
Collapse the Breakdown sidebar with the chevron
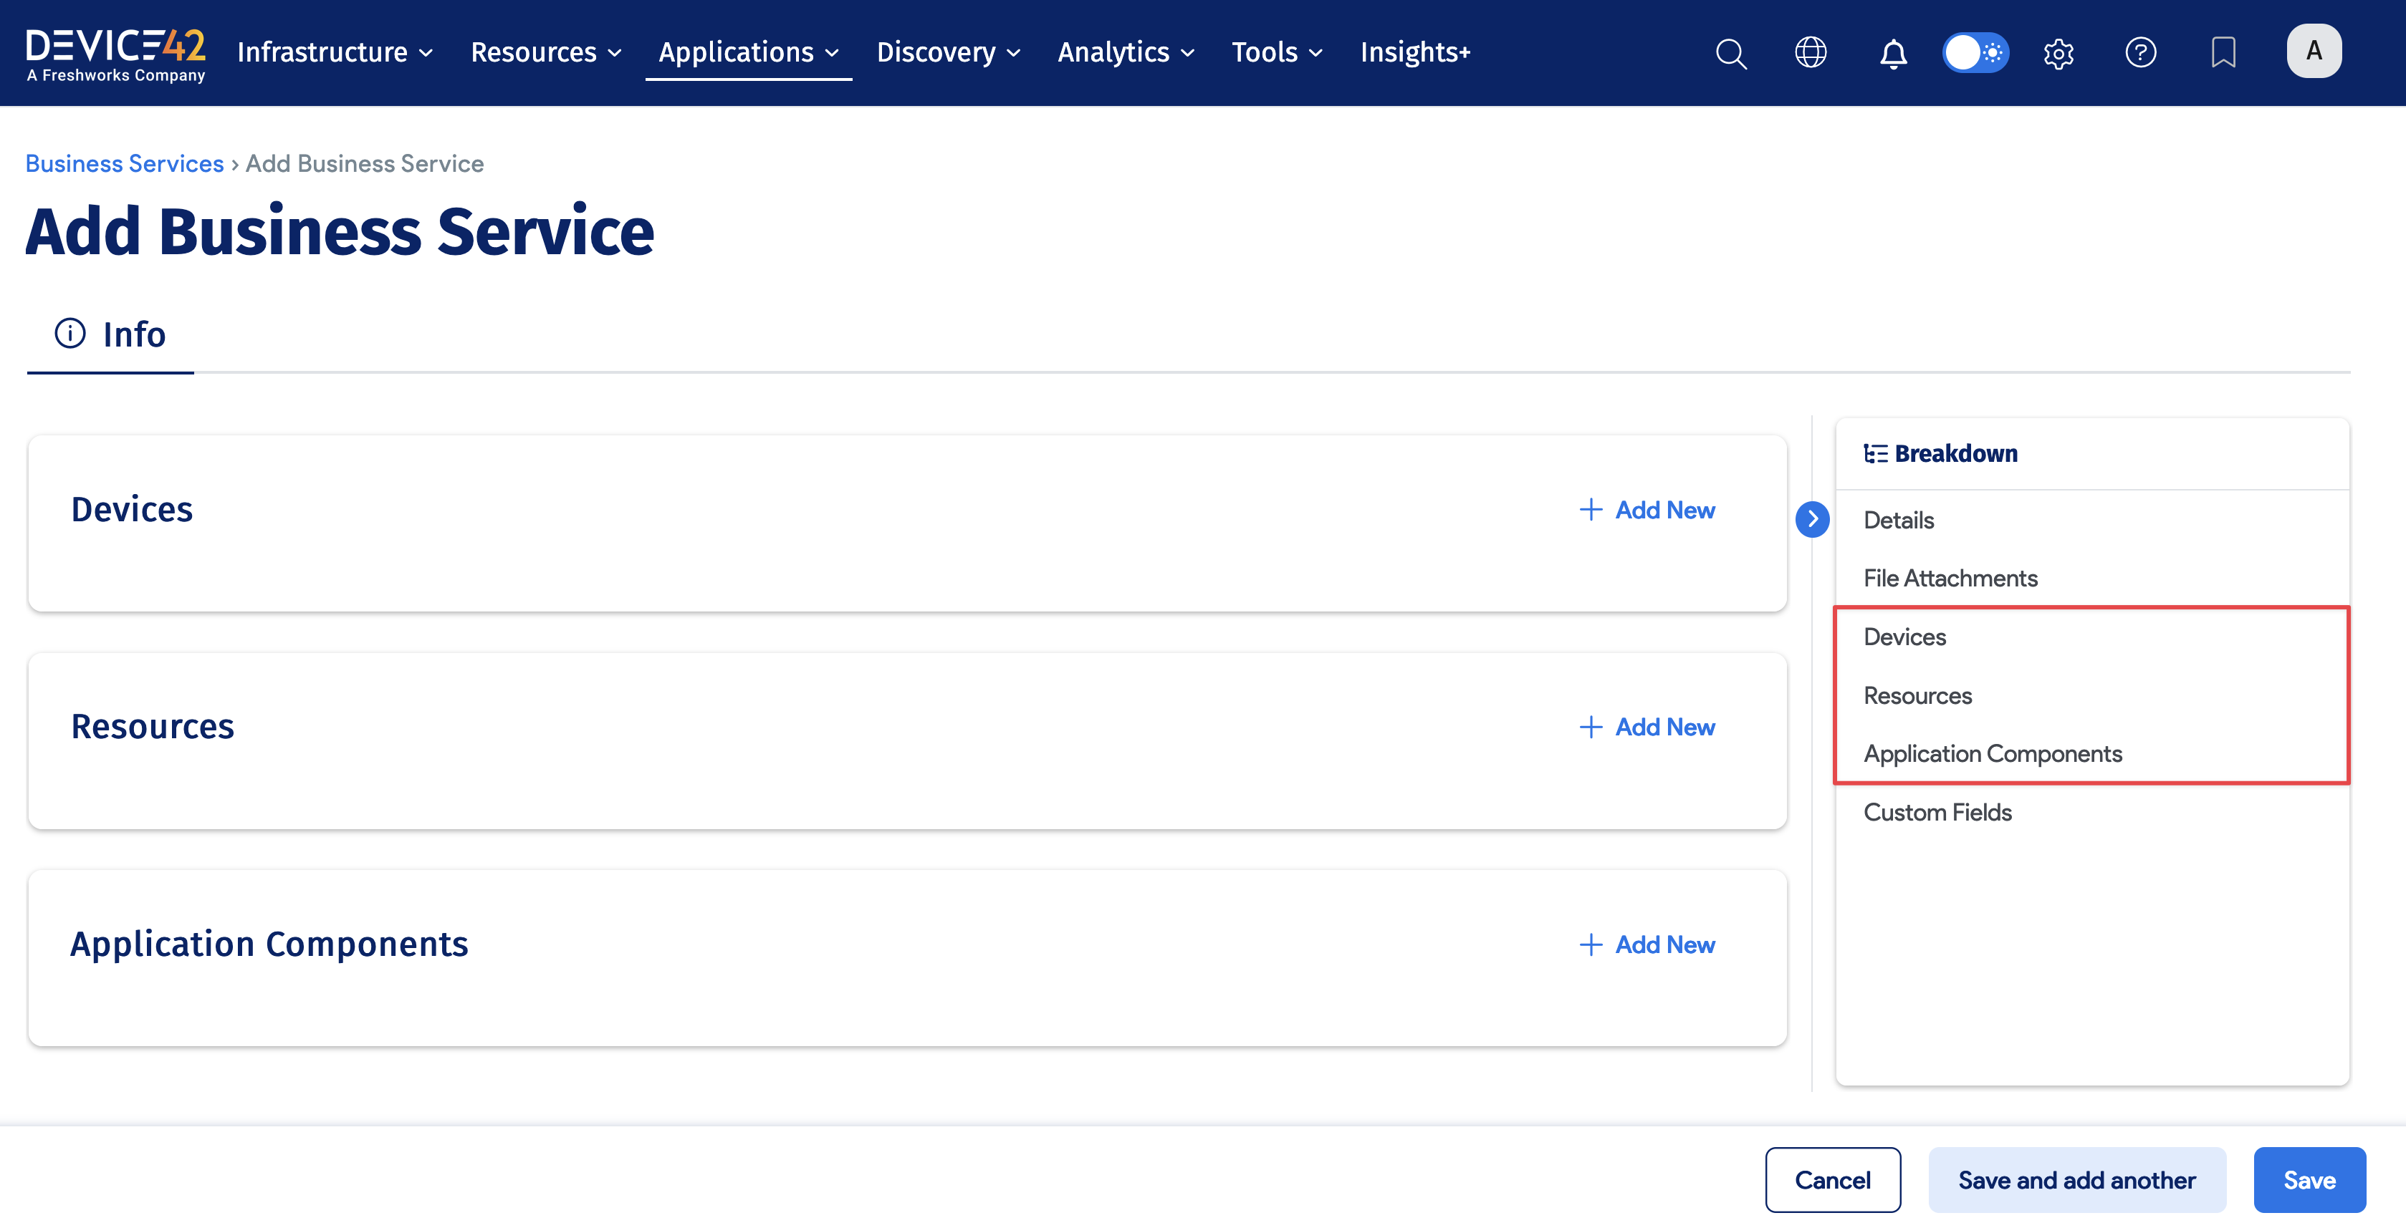point(1812,520)
